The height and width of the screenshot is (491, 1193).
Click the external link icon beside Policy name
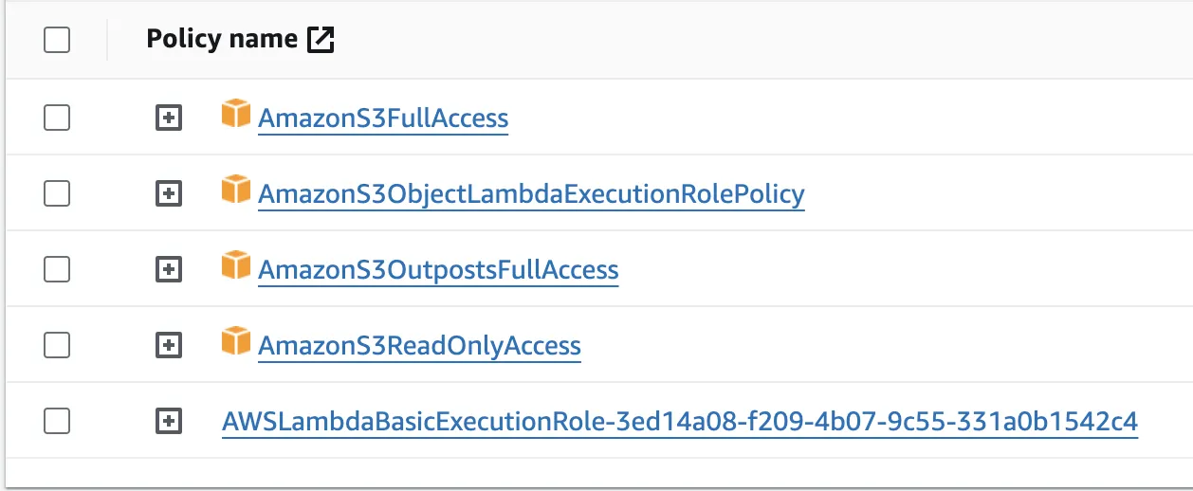click(321, 40)
